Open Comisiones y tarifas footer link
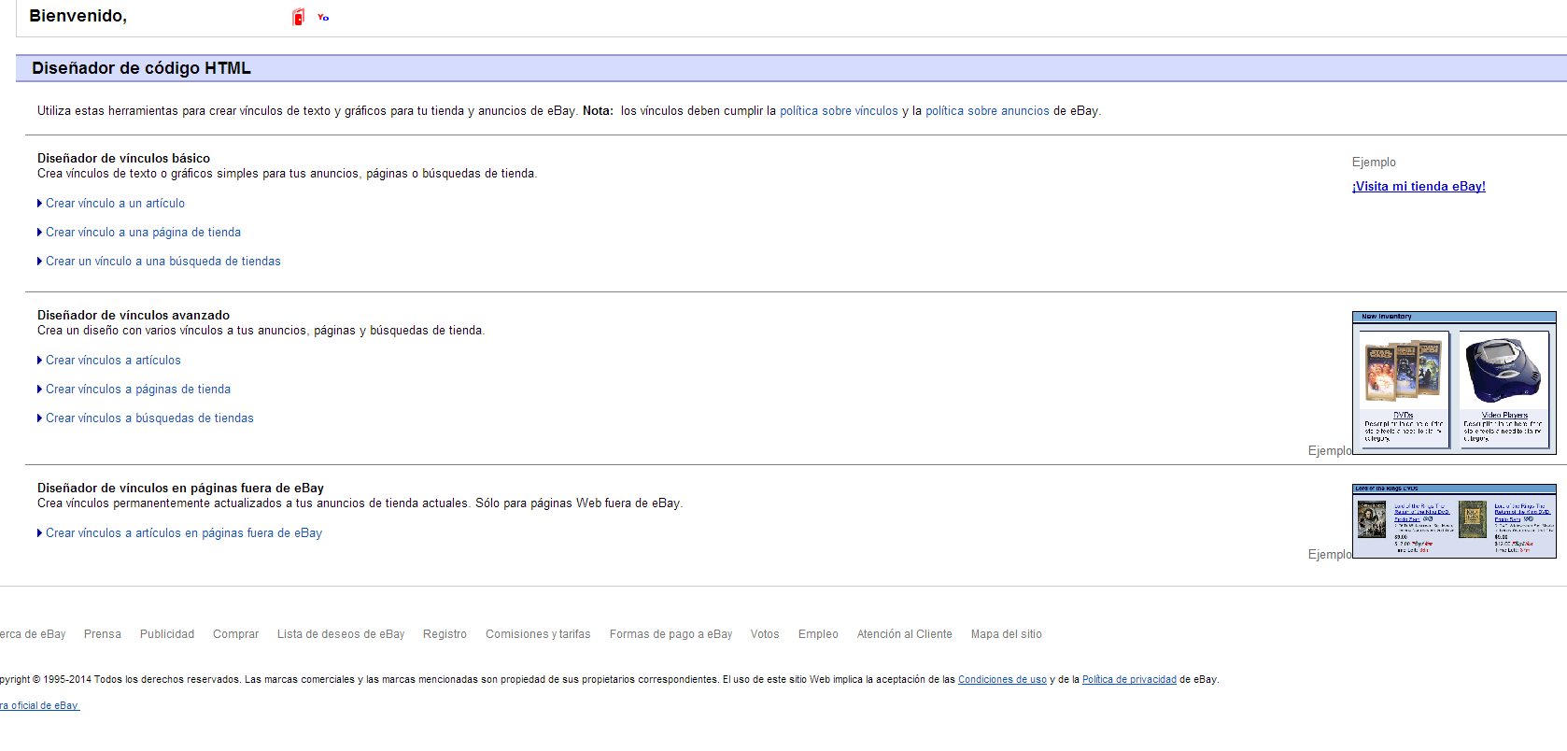Screen dimensions: 1567x751 538,634
